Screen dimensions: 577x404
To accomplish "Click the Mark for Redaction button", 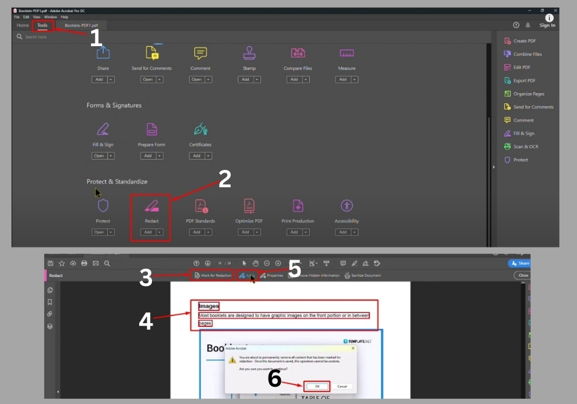I will [x=213, y=275].
